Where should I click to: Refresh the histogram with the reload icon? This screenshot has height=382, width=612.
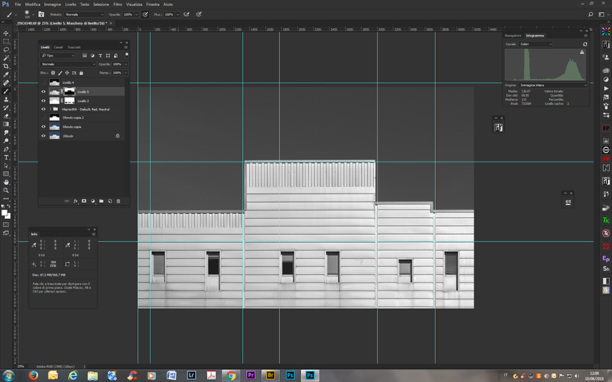(585, 44)
